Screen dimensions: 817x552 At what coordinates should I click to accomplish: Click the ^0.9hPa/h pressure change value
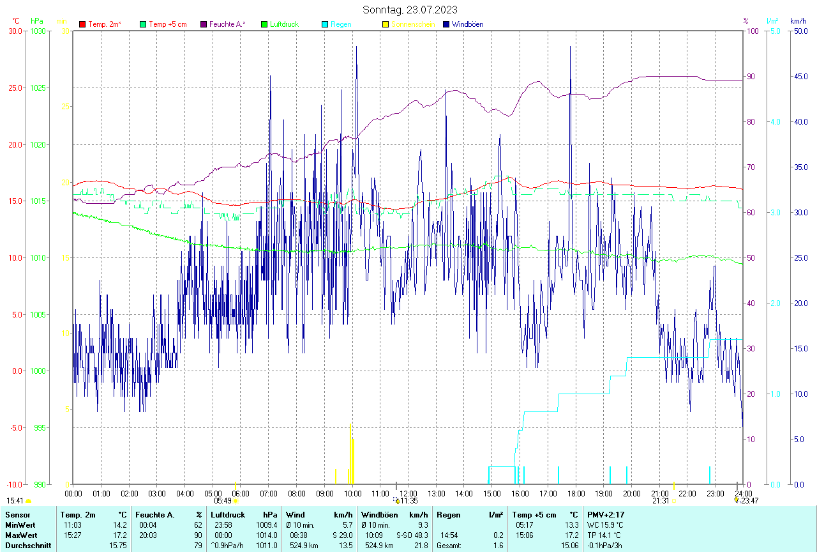[x=227, y=545]
